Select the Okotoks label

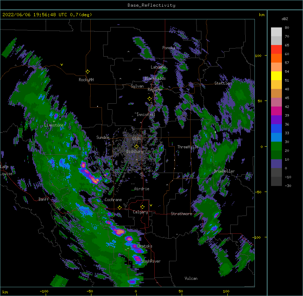[145, 246]
